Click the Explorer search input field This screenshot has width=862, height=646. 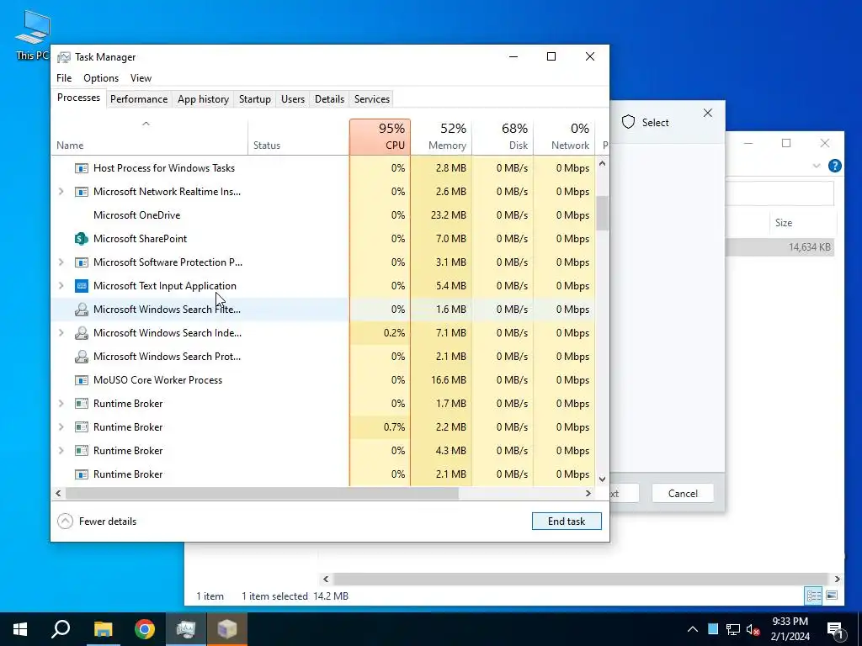[780, 193]
